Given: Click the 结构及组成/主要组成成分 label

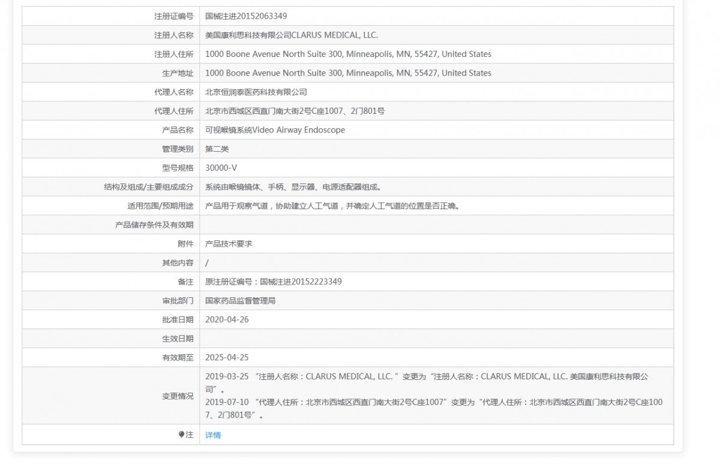Looking at the screenshot, I should [x=149, y=187].
